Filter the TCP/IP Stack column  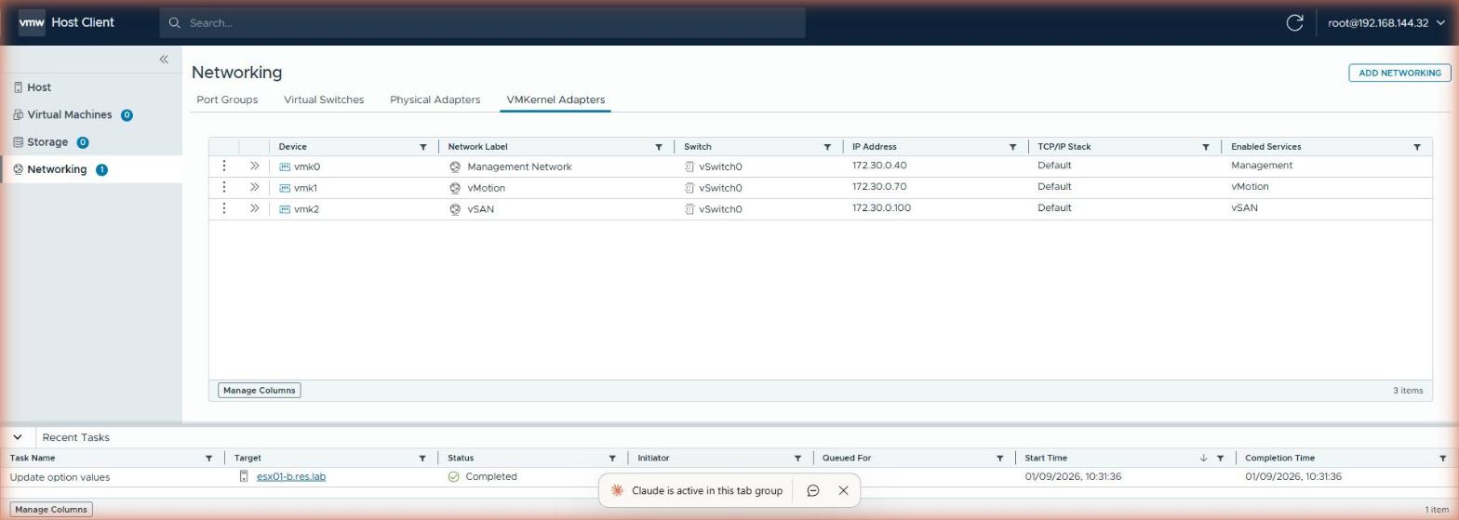tap(1205, 147)
